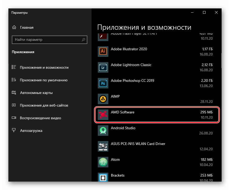Viewport: 230px width, 190px height.
Task: Click the Atom app icon
Action: 103,162
